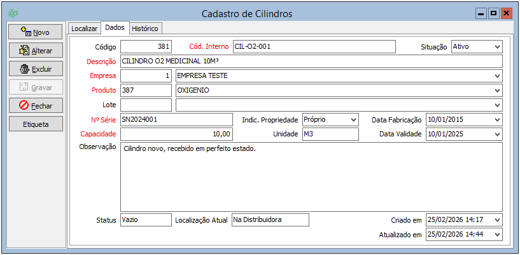
Task: Click the Fechar button with red icon
Action: pos(35,105)
